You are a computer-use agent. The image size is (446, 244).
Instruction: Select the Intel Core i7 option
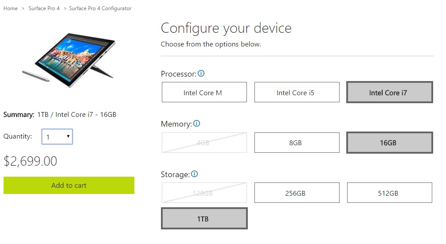pos(389,93)
